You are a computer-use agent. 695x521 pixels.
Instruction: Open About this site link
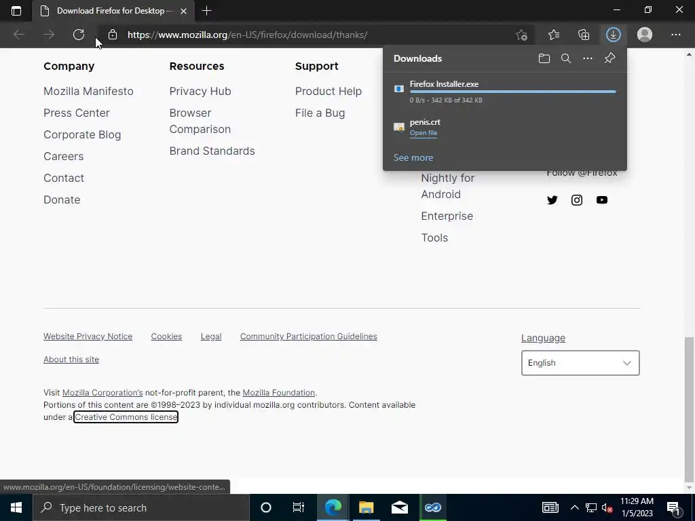[x=71, y=360]
